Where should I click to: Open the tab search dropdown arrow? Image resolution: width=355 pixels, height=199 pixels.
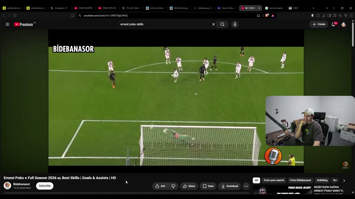coord(327,8)
